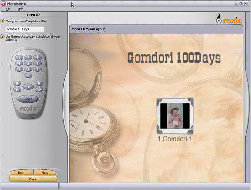This screenshot has width=251, height=190.
Task: Open the Help menu
Action: coord(21,9)
